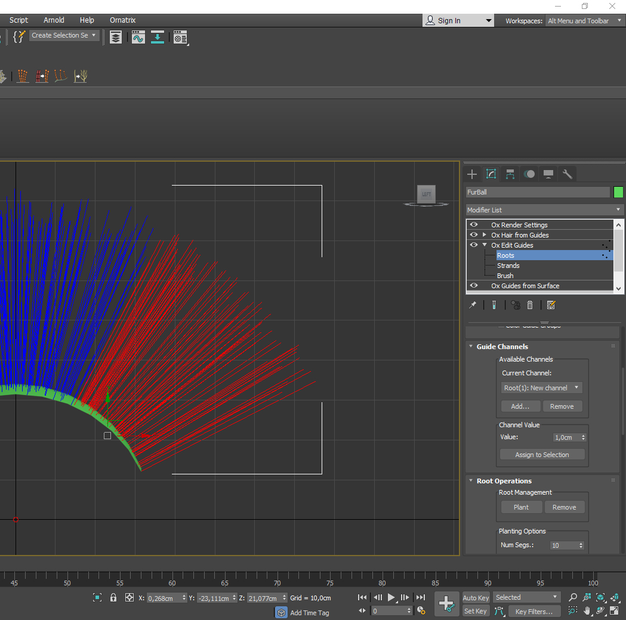Hide the Ox Render Settings modifier
Screen dimensions: 626x620
(474, 225)
